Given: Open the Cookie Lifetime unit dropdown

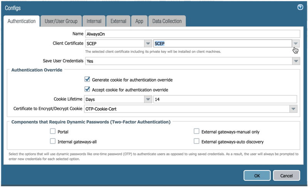Looking at the screenshot, I should pyautogui.click(x=148, y=99).
